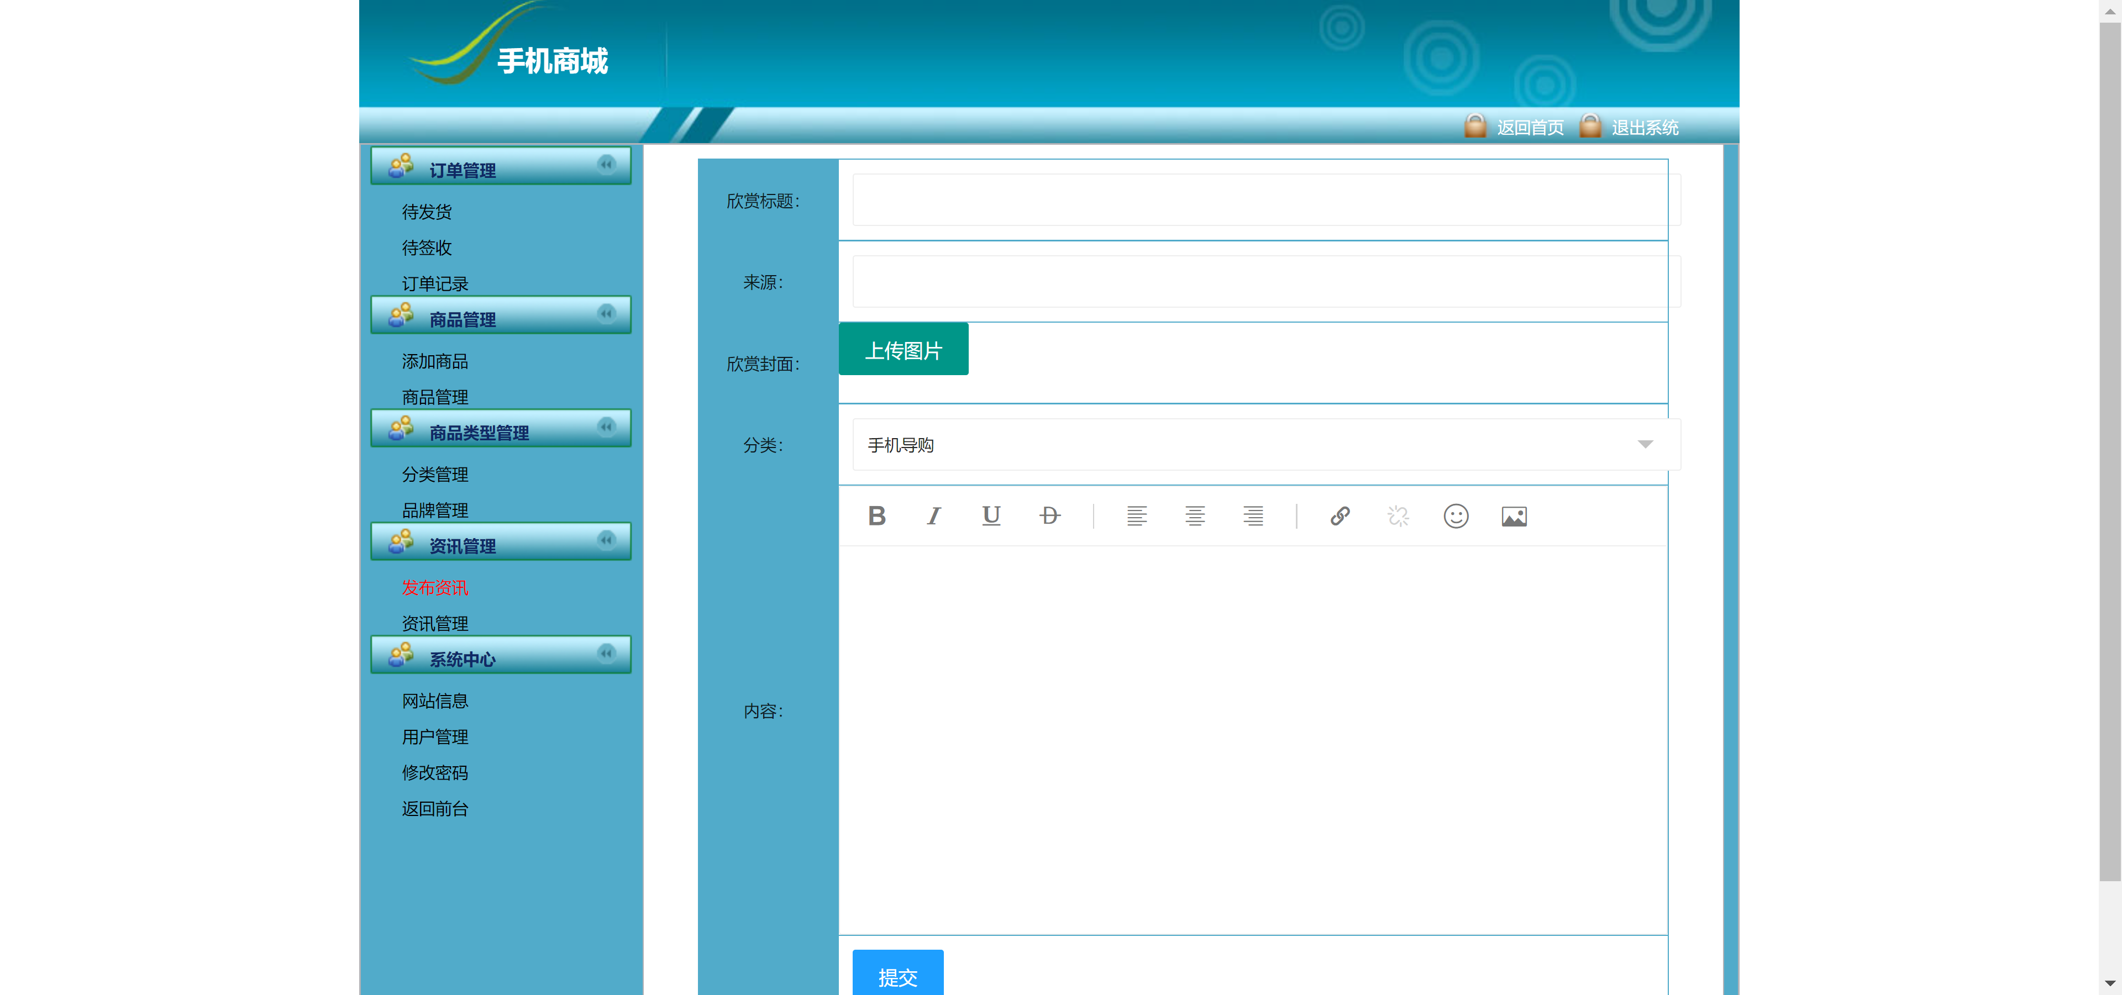Open the 修改密码 page
Viewport: 2122px width, 995px height.
[x=435, y=772]
